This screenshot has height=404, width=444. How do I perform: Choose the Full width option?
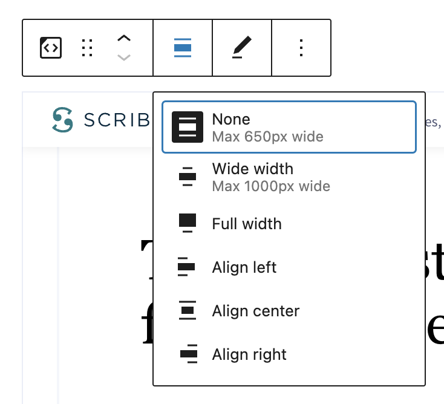289,223
